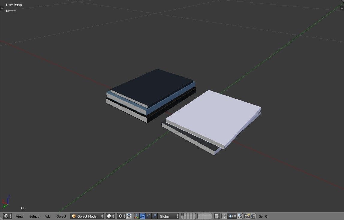Open the pivot point selector
This screenshot has height=220, width=344.
click(121, 216)
